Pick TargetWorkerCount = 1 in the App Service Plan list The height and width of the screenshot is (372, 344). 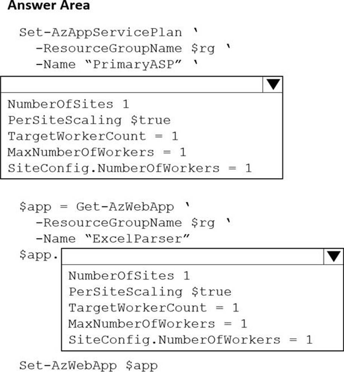click(x=92, y=136)
